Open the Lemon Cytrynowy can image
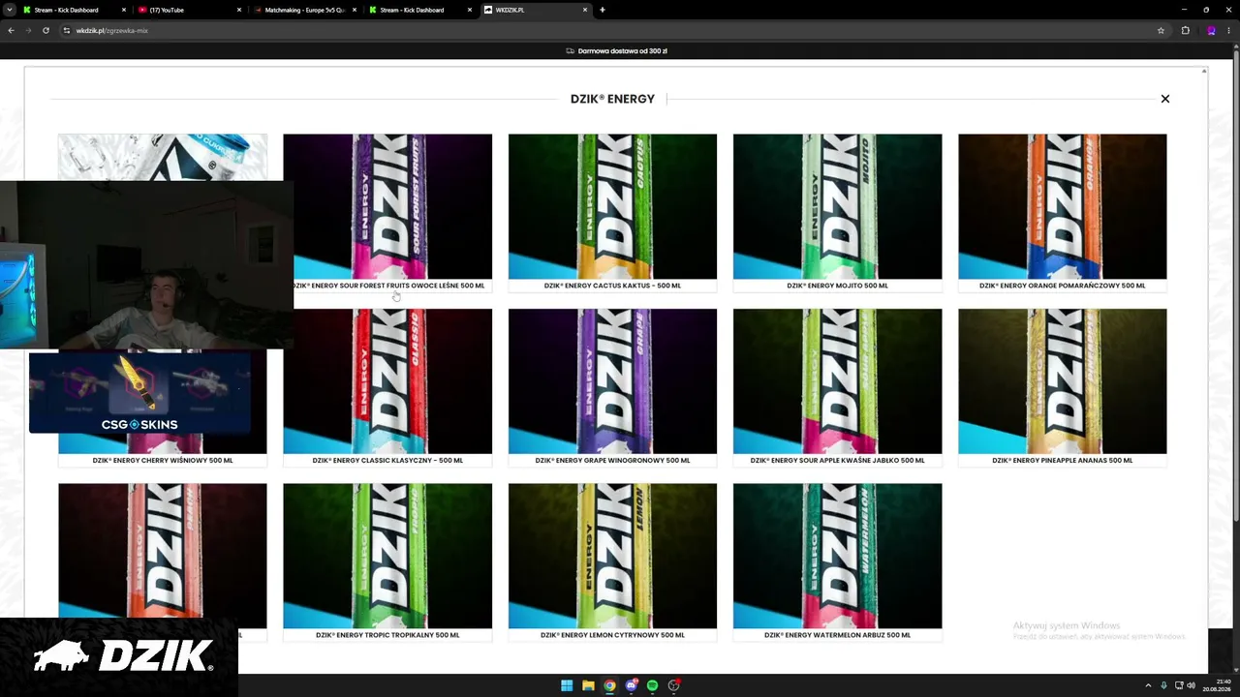 [x=612, y=556]
